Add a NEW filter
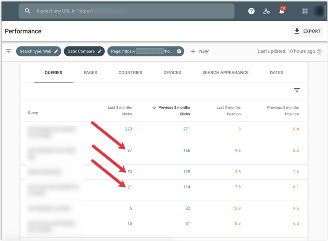The image size is (328, 241). coord(199,51)
